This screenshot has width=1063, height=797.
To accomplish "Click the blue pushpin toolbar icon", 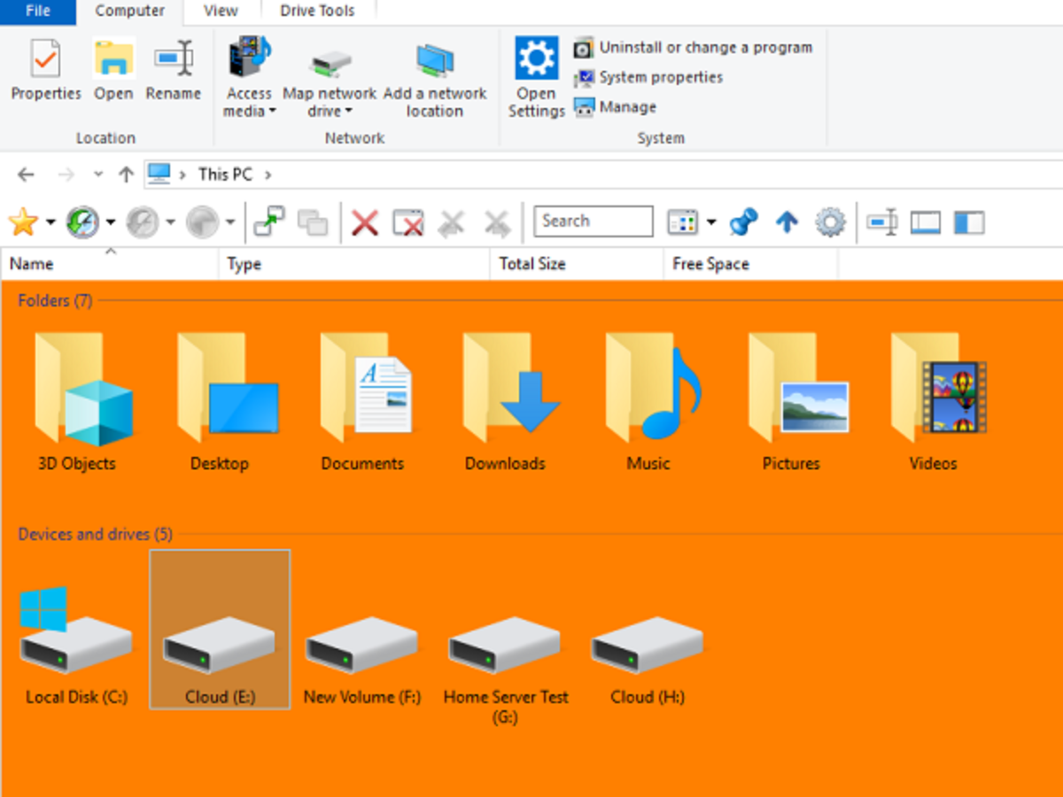I will pyautogui.click(x=743, y=222).
